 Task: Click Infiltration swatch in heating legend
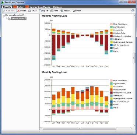111,39
